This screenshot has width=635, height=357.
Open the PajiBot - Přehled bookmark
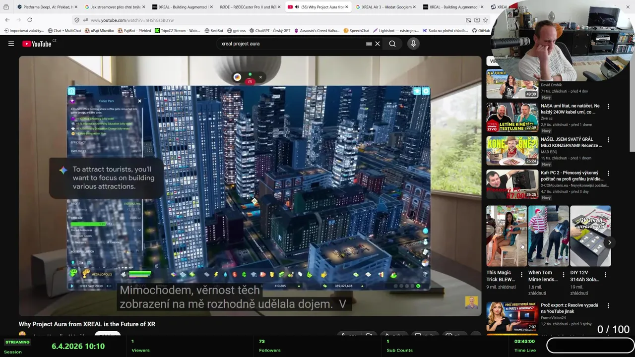134,31
